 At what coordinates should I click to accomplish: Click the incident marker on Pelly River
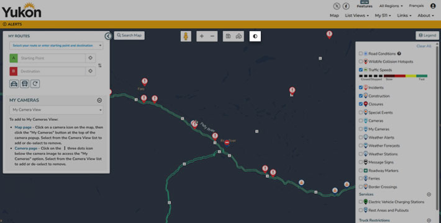point(194,125)
